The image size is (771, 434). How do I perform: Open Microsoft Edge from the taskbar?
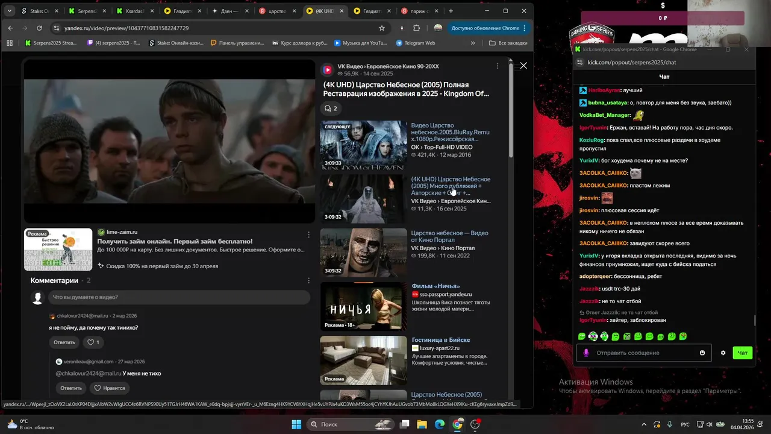[440, 424]
